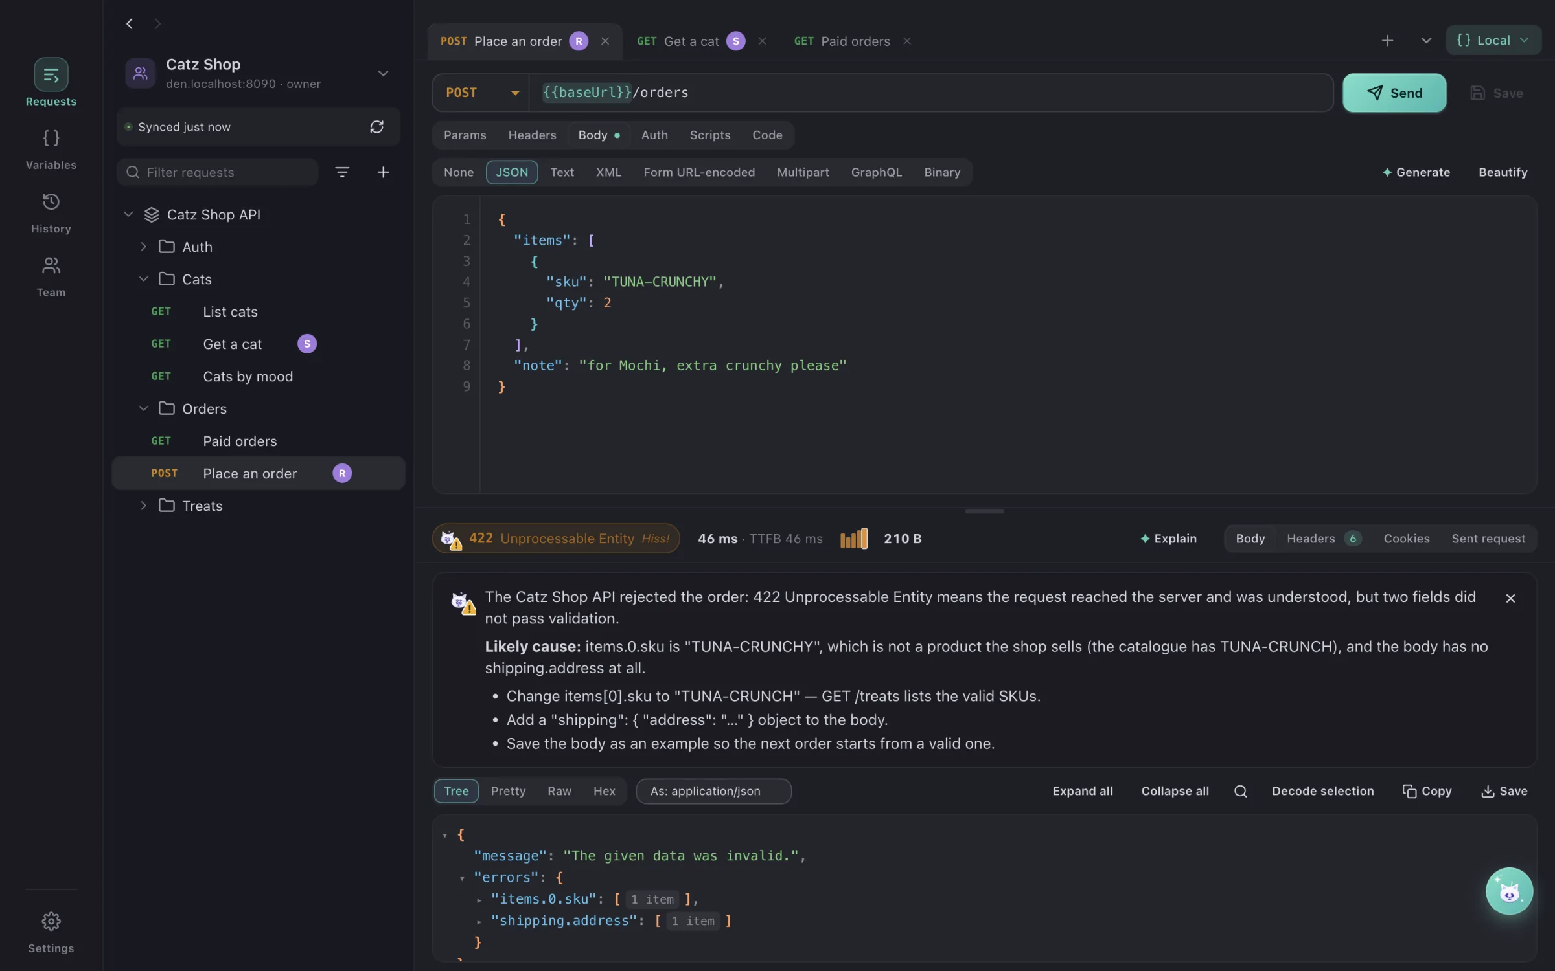The image size is (1555, 971).
Task: Switch response view to Raw
Action: pos(559,791)
